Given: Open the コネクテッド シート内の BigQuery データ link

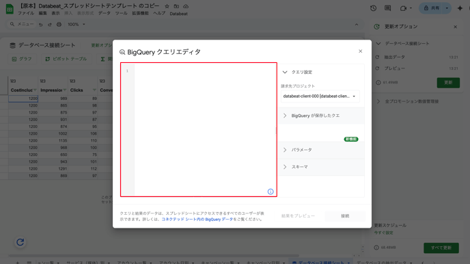Looking at the screenshot, I should 197,220.
